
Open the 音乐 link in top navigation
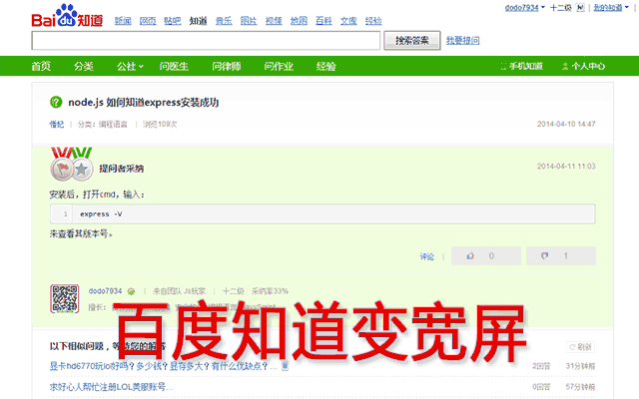click(x=224, y=21)
